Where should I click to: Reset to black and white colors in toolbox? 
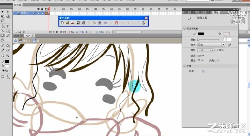coord(3,71)
